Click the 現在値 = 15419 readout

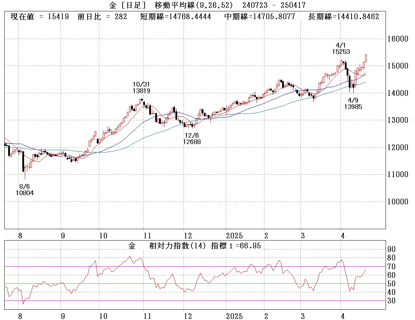(x=40, y=17)
